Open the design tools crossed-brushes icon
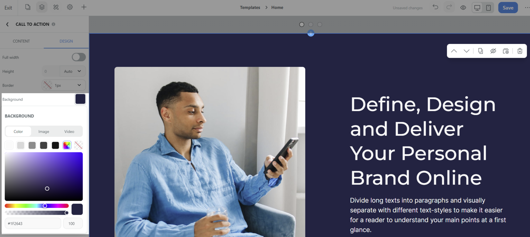Viewport: 530px width, 237px height. click(56, 7)
